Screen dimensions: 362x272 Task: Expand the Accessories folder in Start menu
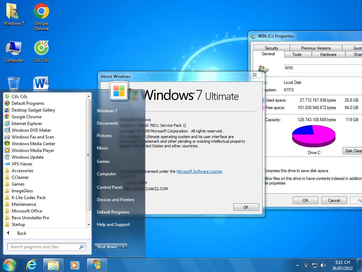pyautogui.click(x=22, y=171)
